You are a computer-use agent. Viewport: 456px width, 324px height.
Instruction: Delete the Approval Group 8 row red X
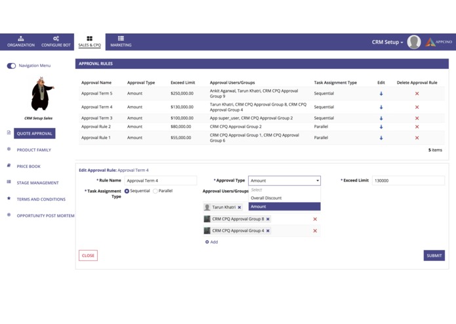click(315, 219)
